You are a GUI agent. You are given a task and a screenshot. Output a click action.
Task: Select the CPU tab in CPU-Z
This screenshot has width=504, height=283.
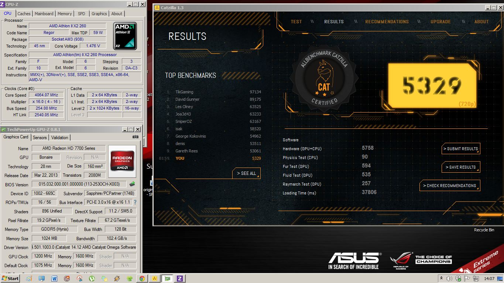click(8, 13)
